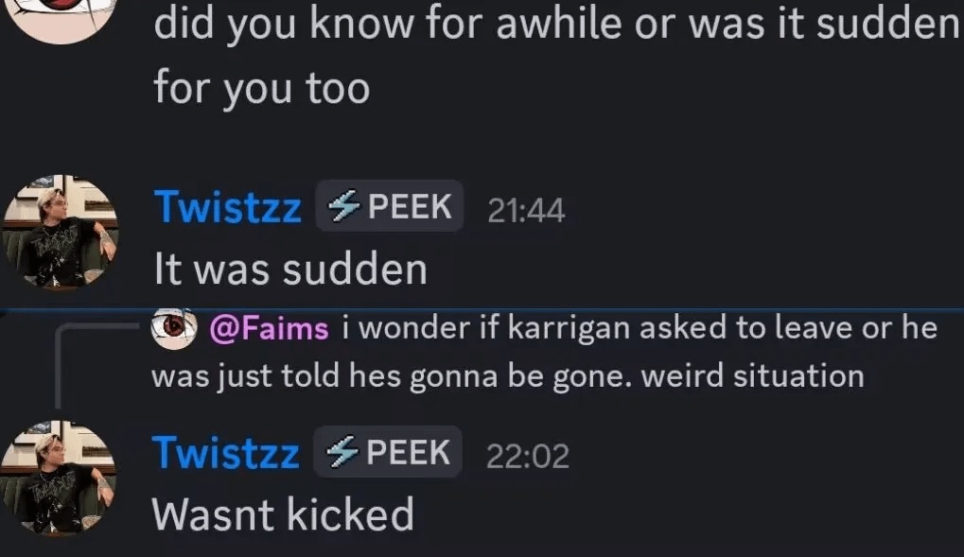The image size is (964, 557).
Task: Select the "Wasnt kicked" message
Action: coord(283,514)
